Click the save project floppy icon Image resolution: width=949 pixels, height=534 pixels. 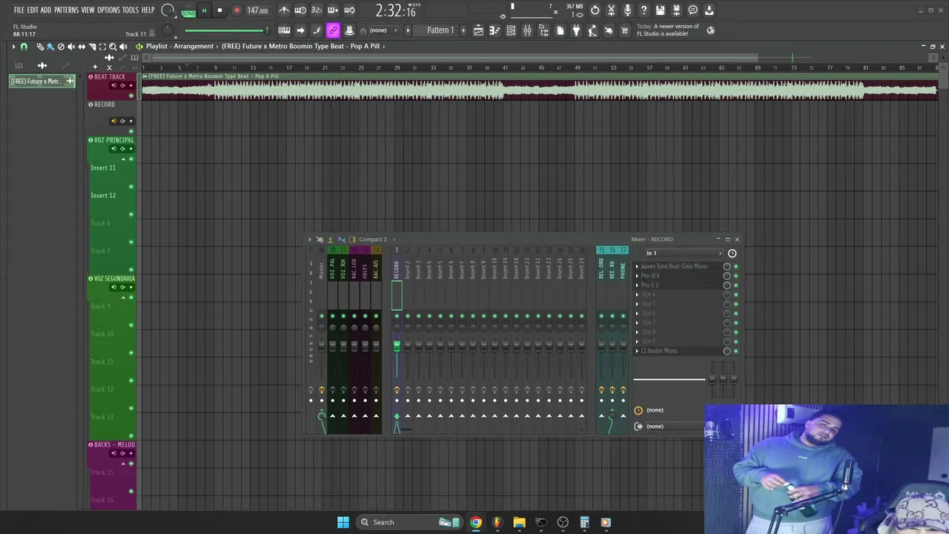660,10
